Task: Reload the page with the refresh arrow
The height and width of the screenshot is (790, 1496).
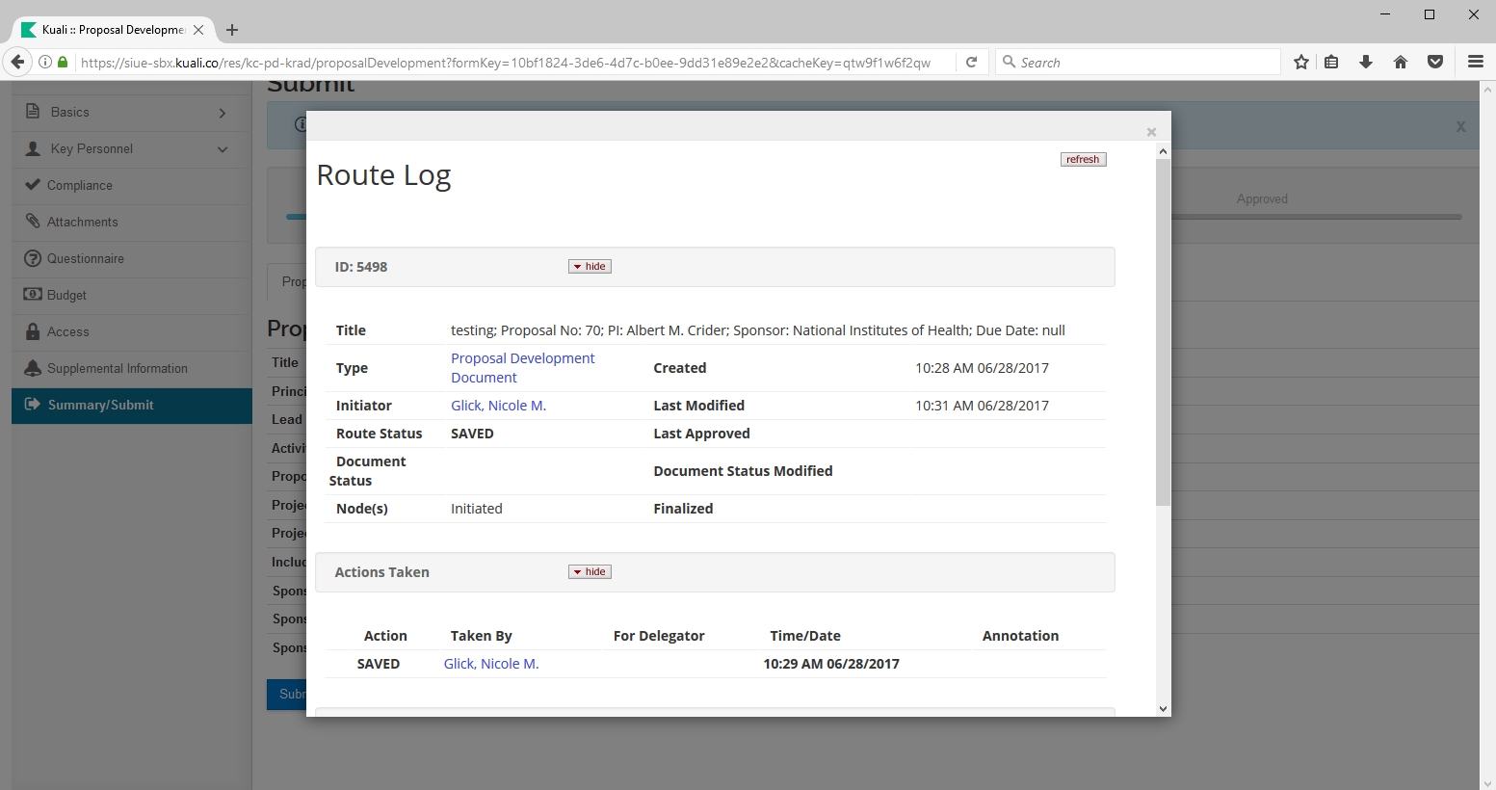Action: (972, 63)
